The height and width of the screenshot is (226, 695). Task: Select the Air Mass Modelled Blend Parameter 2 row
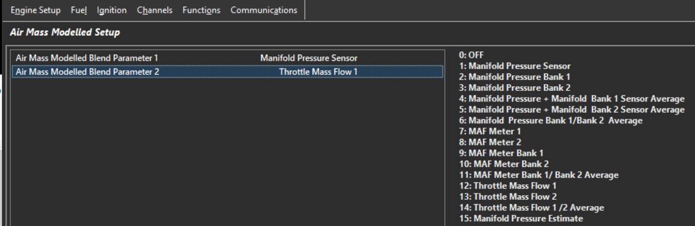88,72
